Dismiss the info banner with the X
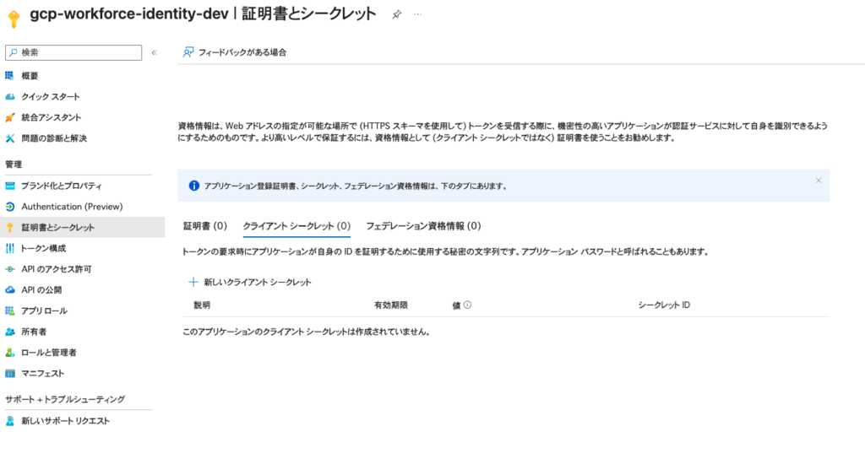Screen dimensions: 865x459 coord(819,181)
